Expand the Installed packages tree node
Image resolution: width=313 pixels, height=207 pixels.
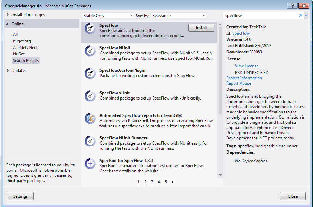click(x=8, y=14)
